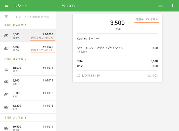Viewport: 179px width, 131px height.
Task: Click the レシート header title
Action: [x=21, y=6]
